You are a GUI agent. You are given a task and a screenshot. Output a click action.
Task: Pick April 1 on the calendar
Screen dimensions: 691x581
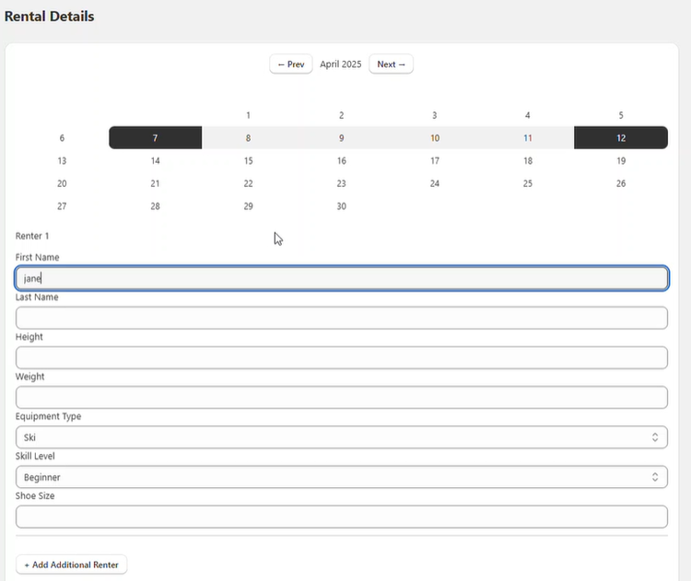249,115
